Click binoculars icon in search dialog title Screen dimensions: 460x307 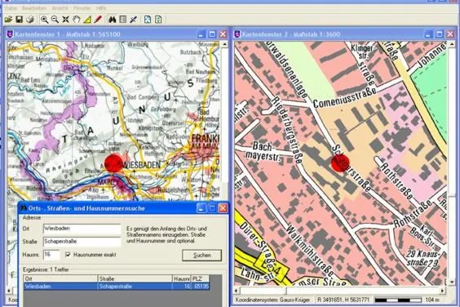pyautogui.click(x=23, y=208)
